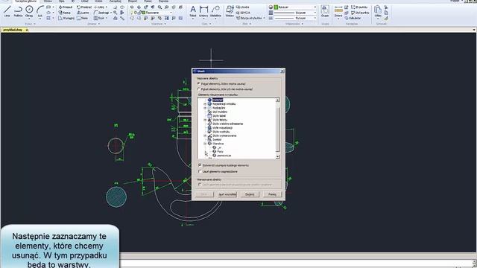This screenshot has width=477, height=268.
Task: Open the Kalkulator utility
Action: tap(353, 18)
